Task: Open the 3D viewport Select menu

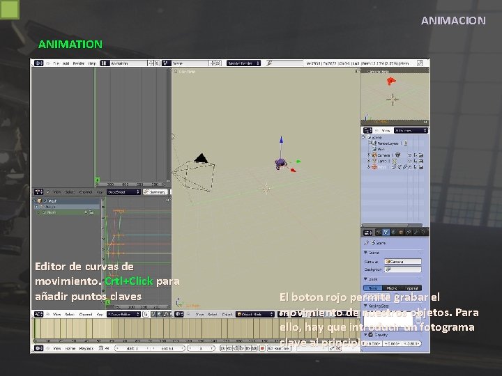Action: click(x=212, y=315)
